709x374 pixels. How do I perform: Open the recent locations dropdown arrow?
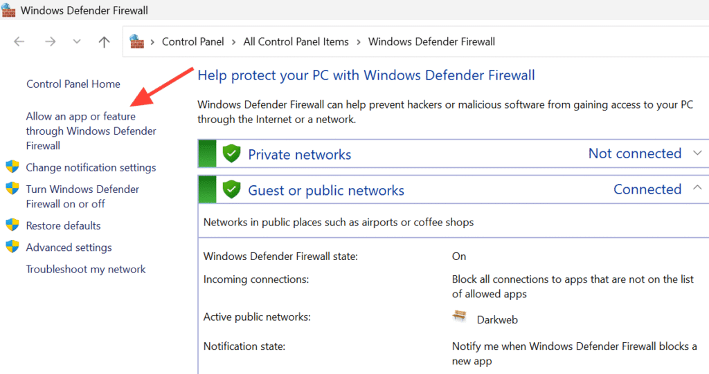[77, 41]
